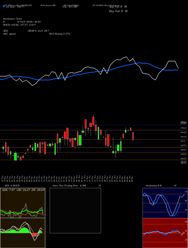Image resolution: width=188 pixels, height=248 pixels.
Task: Click the 'SI 14/5: 50.03 / 46.89' value
Action: pos(29,22)
